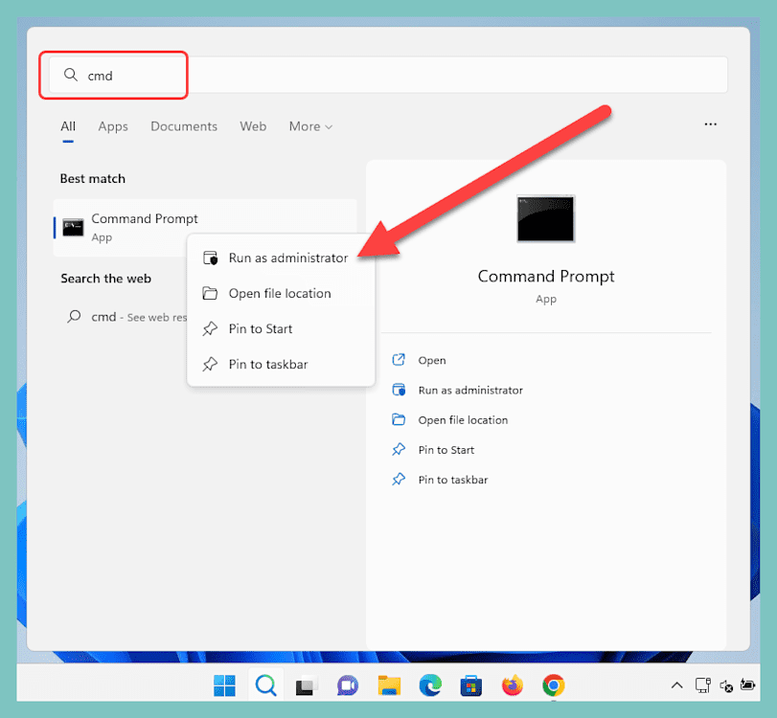The width and height of the screenshot is (777, 718).
Task: Click the blue pin icon beside preview Pin to taskbar
Action: [399, 480]
